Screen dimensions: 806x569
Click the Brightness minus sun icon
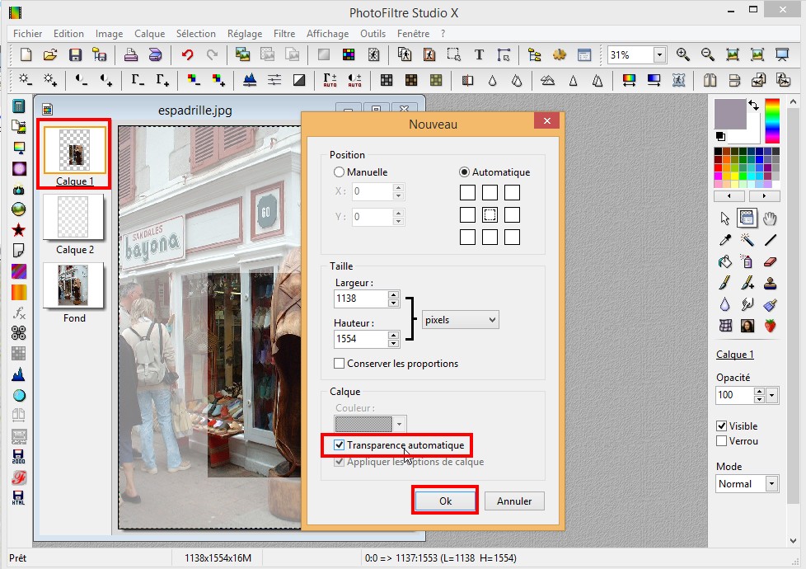[25, 80]
